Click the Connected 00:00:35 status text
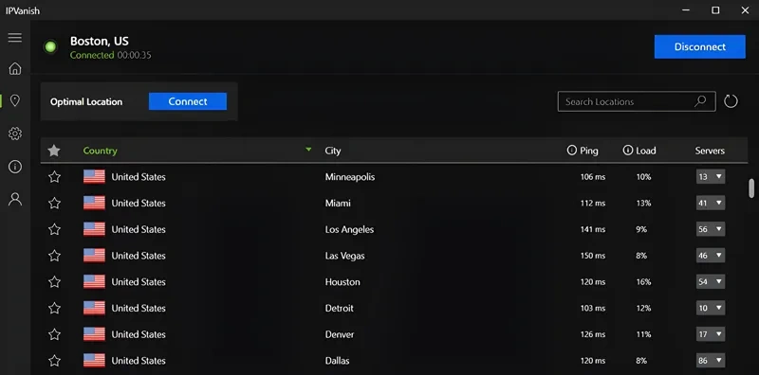The image size is (759, 375). tap(110, 55)
